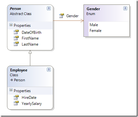Collapse the Properties section in the Person class

(x=11, y=25)
